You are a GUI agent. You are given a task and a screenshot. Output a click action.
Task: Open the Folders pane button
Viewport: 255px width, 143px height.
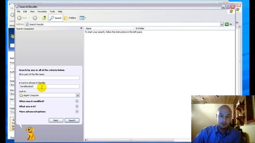tap(70, 18)
